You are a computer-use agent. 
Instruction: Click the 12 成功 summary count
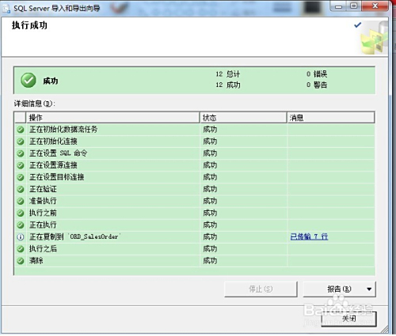click(x=228, y=85)
